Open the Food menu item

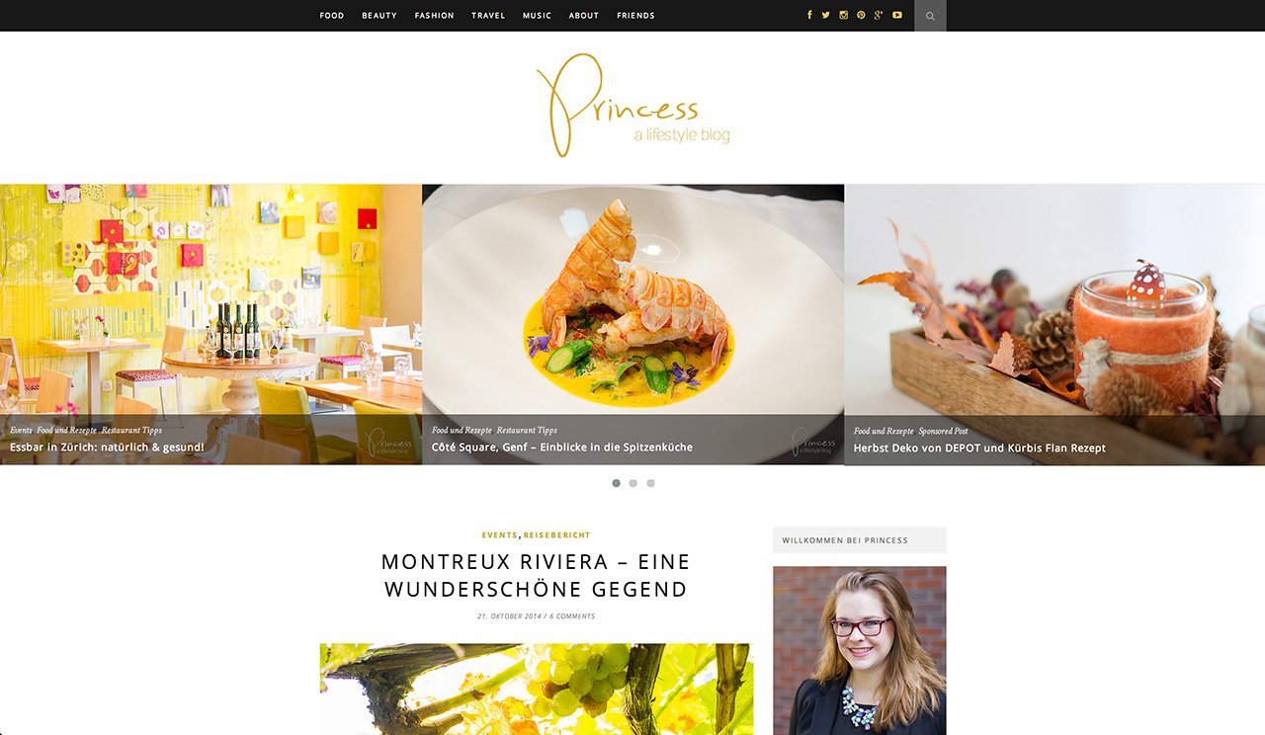point(332,16)
